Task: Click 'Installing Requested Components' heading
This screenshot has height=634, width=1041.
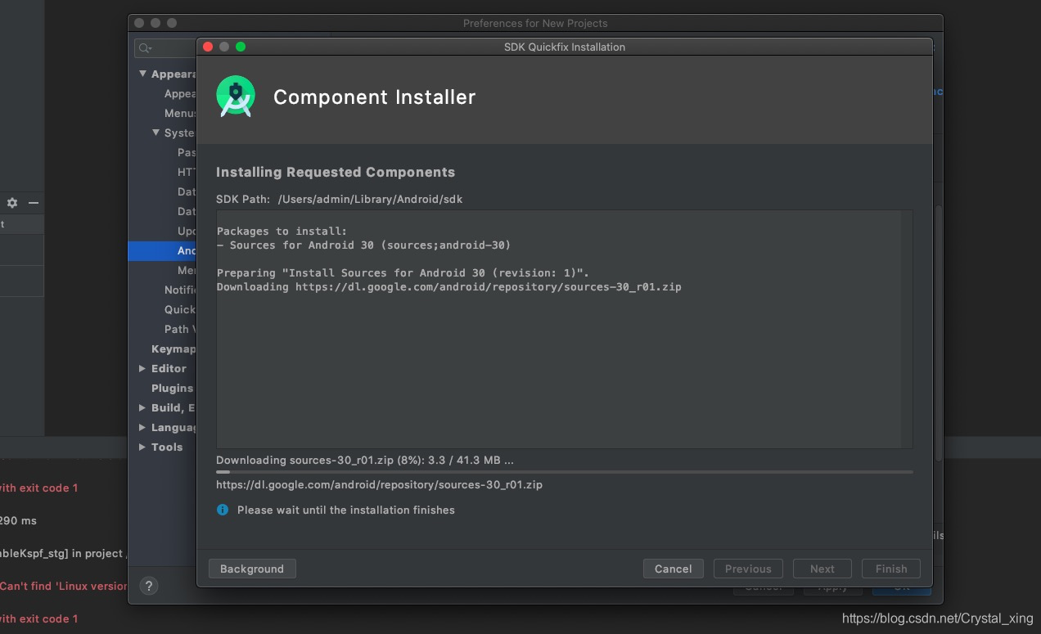Action: (336, 172)
